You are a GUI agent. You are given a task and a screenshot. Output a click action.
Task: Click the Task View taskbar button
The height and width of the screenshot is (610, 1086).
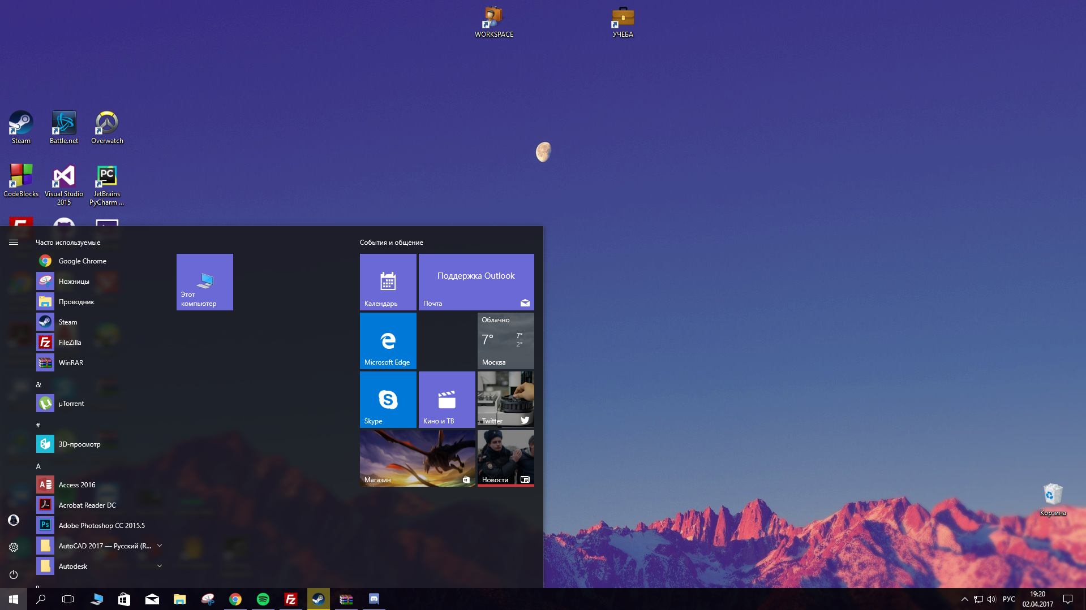68,599
